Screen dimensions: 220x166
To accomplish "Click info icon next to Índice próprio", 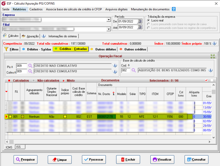I will pyautogui.click(x=214, y=43).
